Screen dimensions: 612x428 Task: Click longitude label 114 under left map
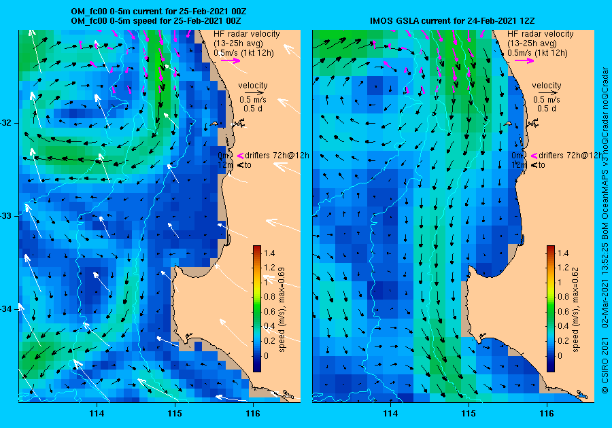coord(97,414)
